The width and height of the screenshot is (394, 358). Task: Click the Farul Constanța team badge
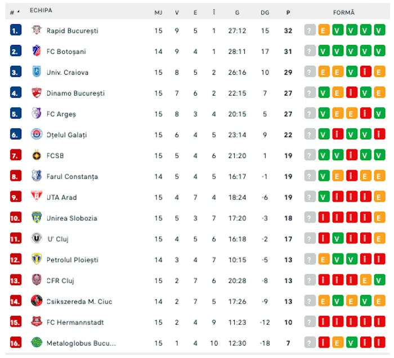tap(37, 176)
